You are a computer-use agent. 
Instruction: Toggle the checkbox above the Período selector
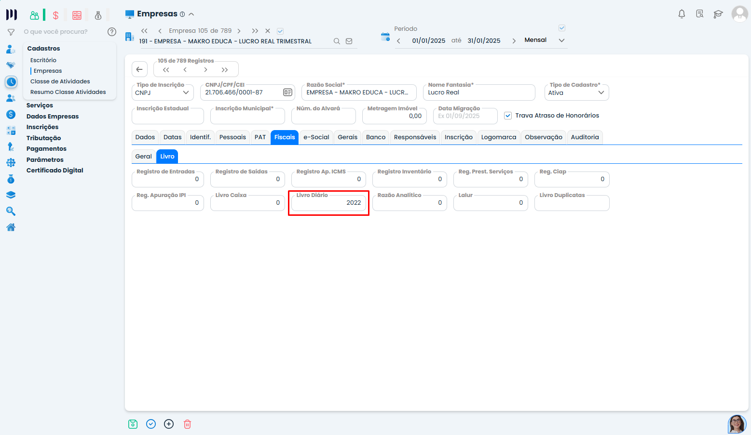[562, 28]
